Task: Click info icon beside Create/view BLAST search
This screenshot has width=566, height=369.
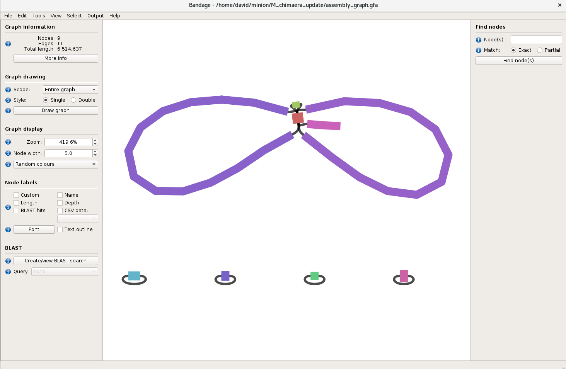Action: 8,261
